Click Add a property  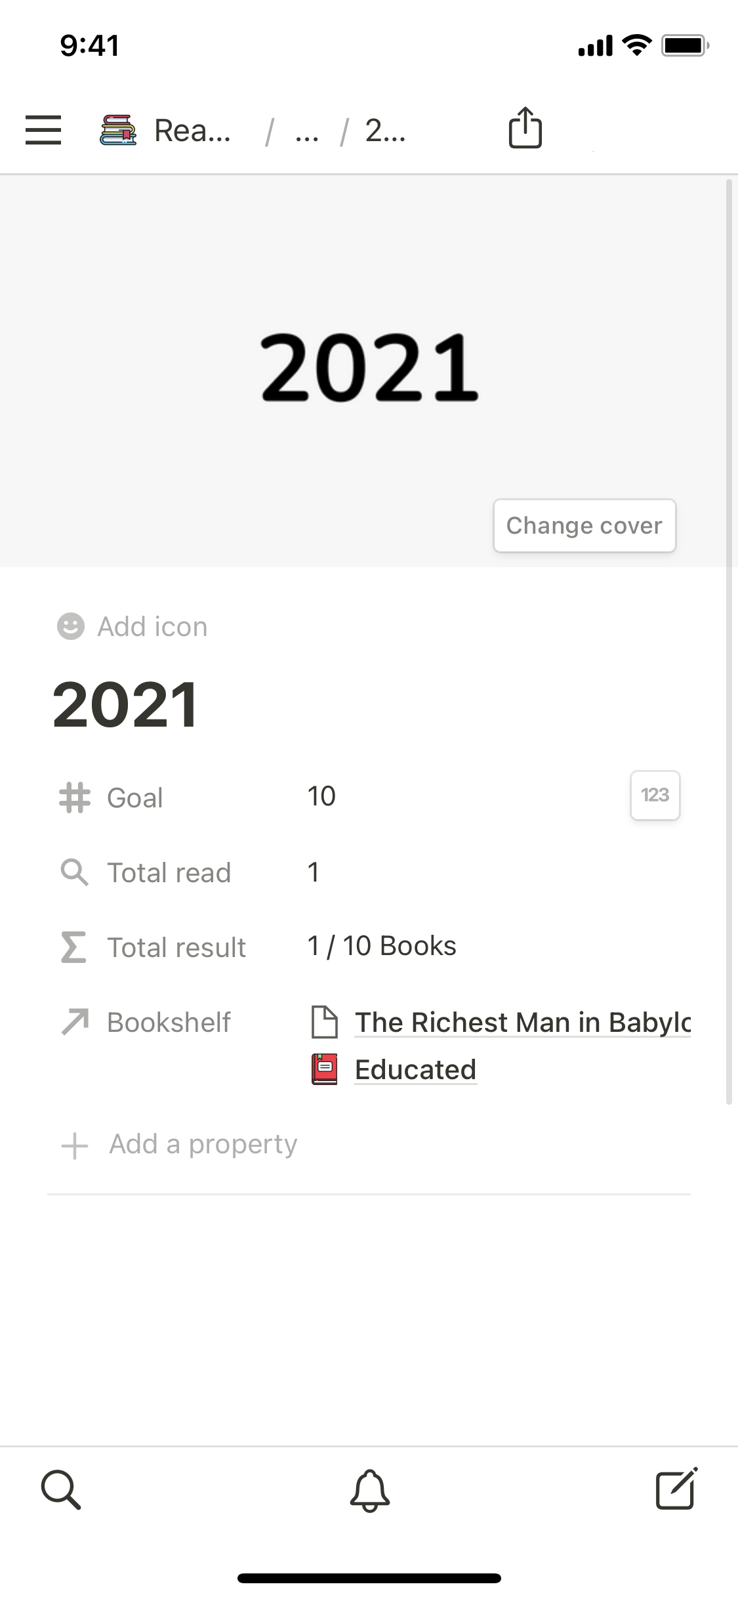tap(203, 1144)
